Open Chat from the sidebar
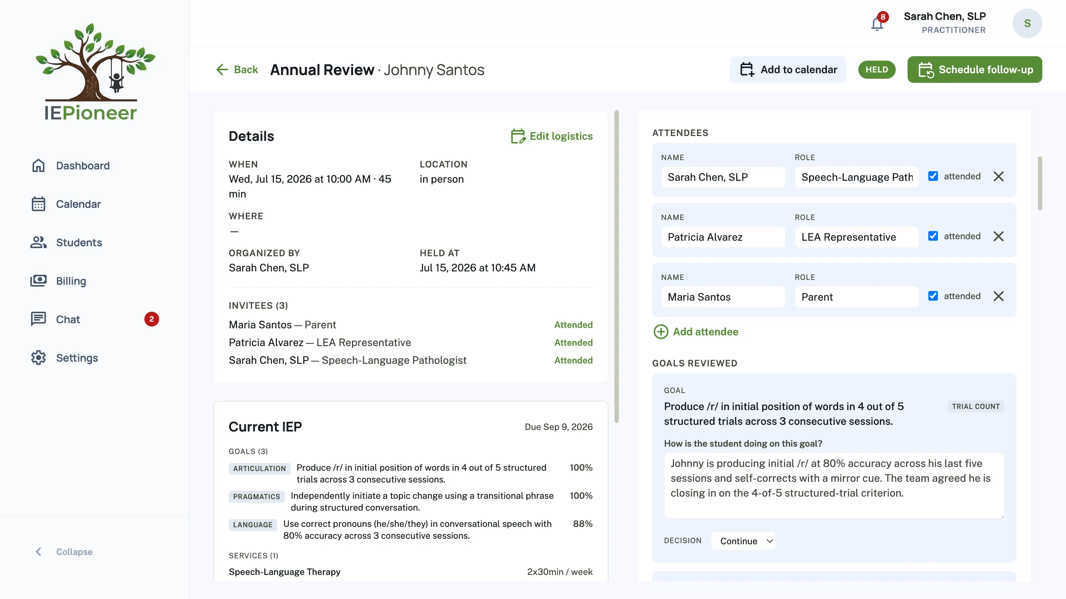 coord(68,319)
